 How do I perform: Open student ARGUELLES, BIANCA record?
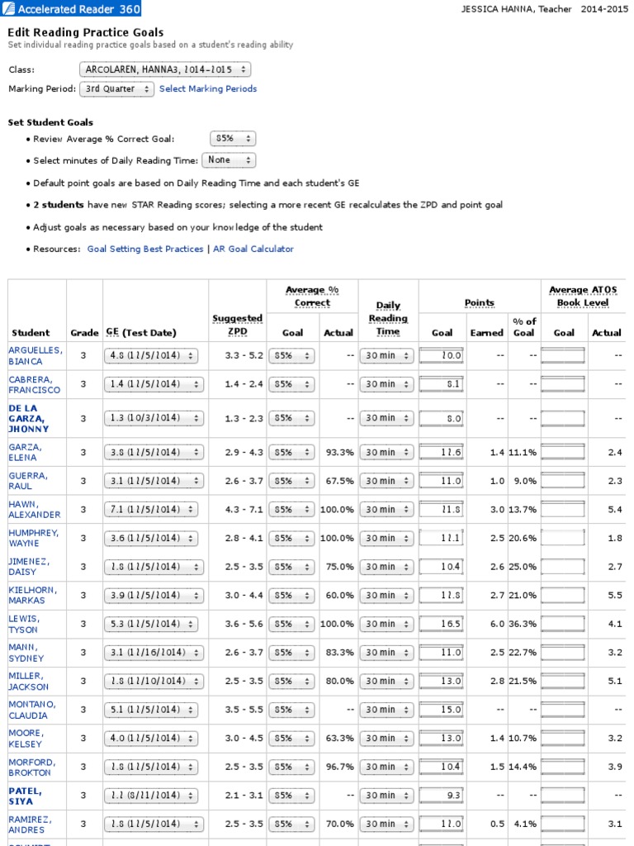pos(35,355)
